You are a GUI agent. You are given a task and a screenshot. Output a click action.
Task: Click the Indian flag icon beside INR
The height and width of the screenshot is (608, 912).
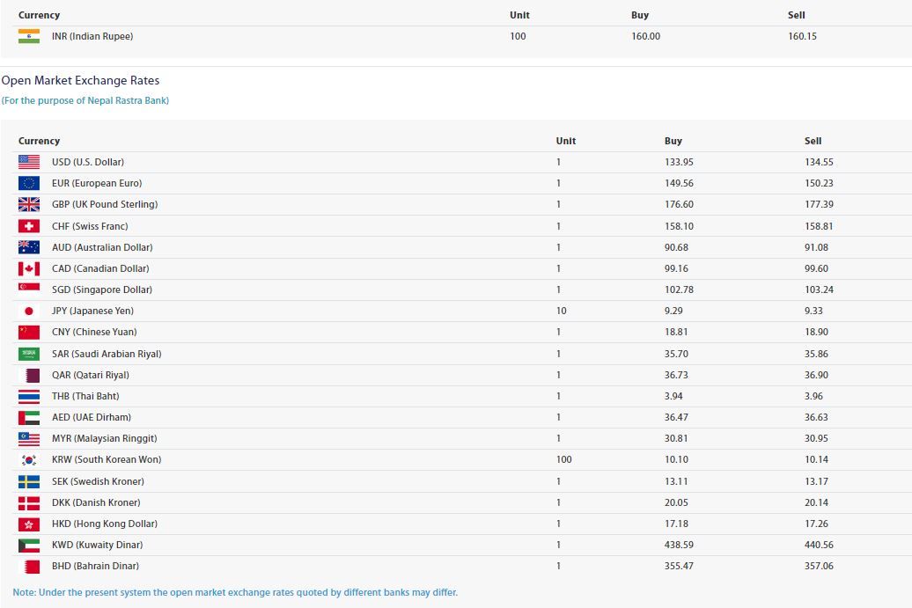click(28, 36)
